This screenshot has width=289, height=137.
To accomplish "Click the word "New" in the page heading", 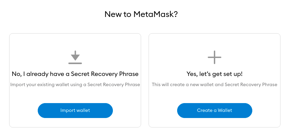I will click(112, 14).
